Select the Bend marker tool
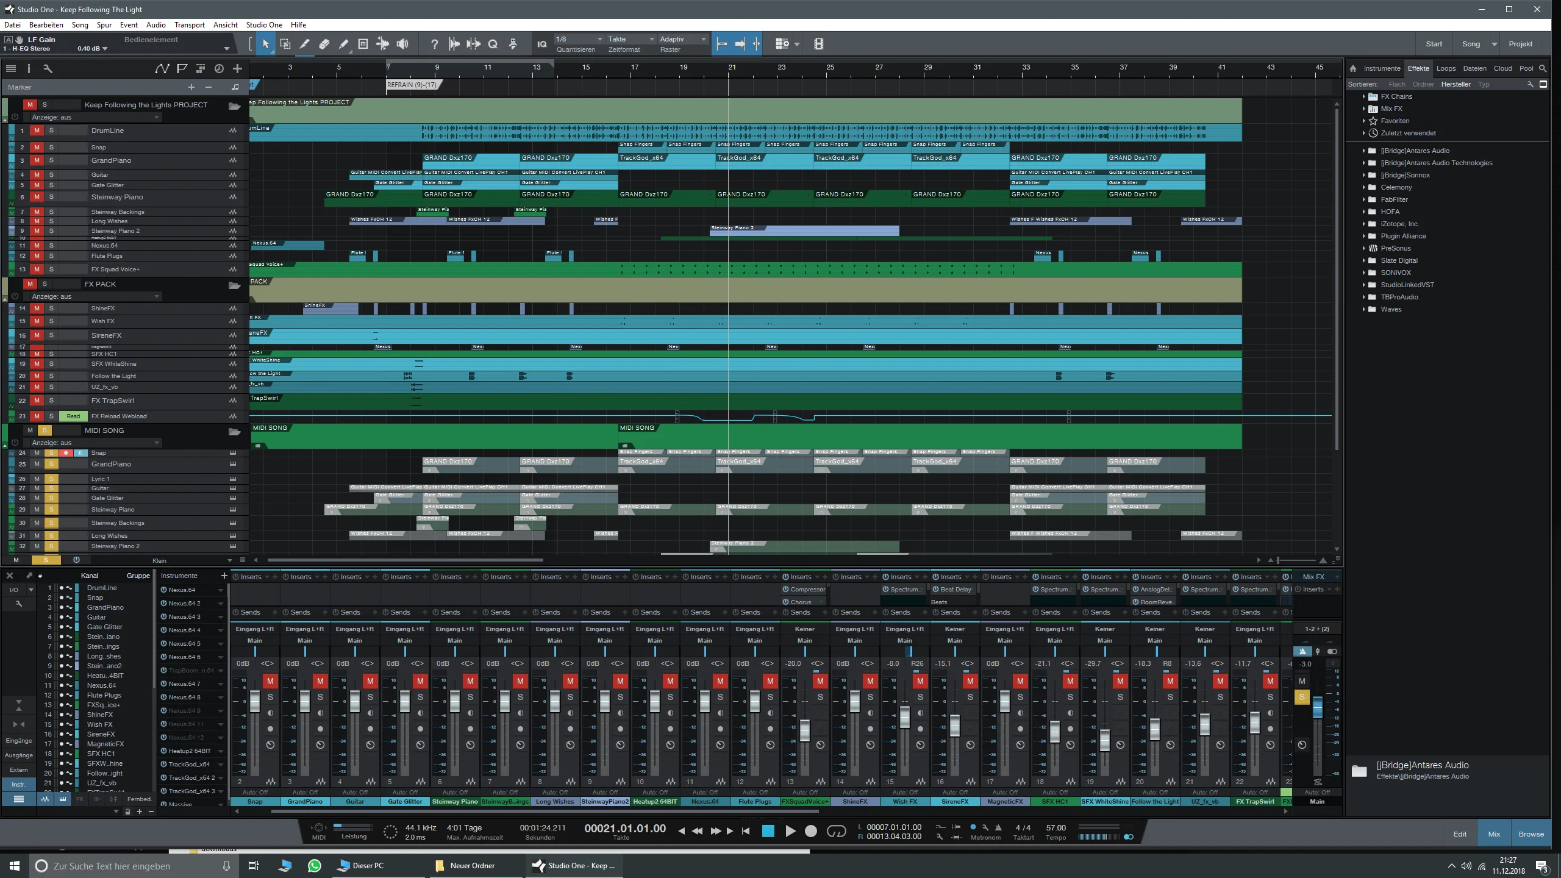 coord(382,44)
